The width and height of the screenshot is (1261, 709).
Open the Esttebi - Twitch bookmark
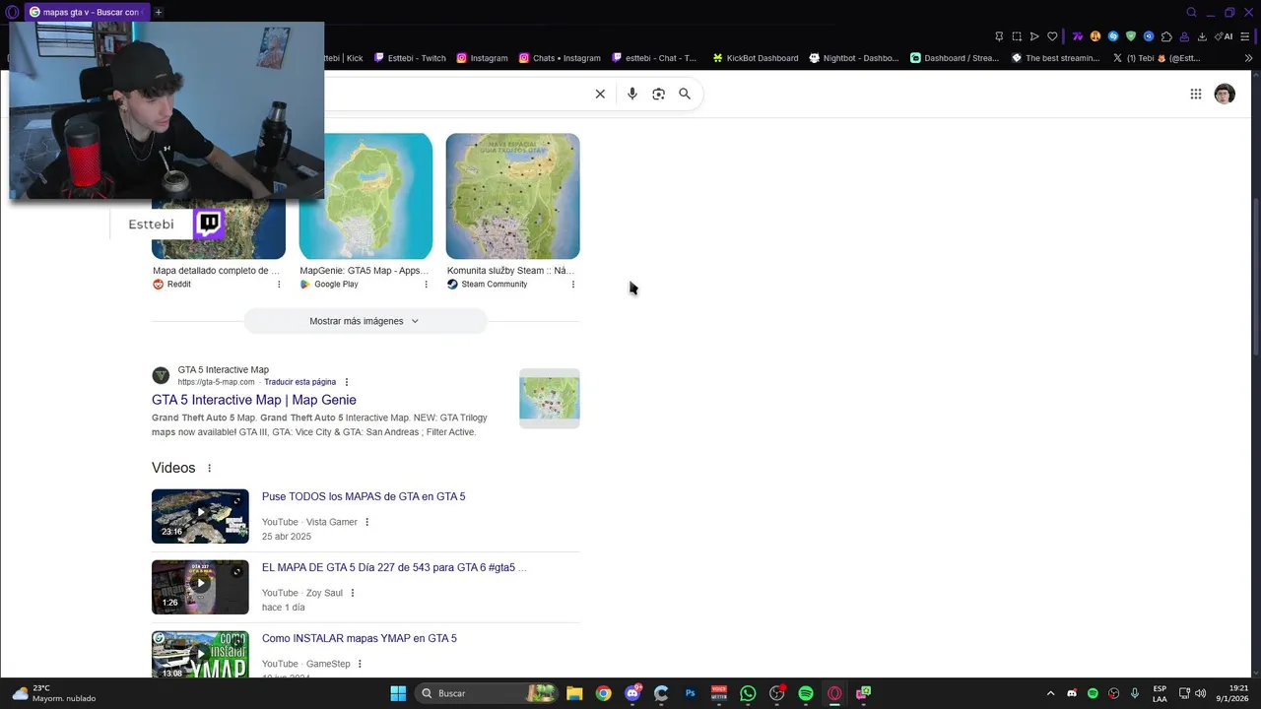pos(410,58)
